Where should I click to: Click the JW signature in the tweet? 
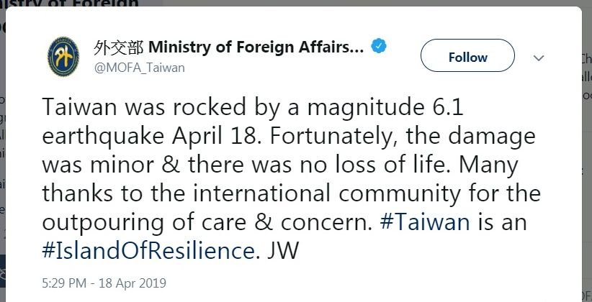(x=283, y=250)
